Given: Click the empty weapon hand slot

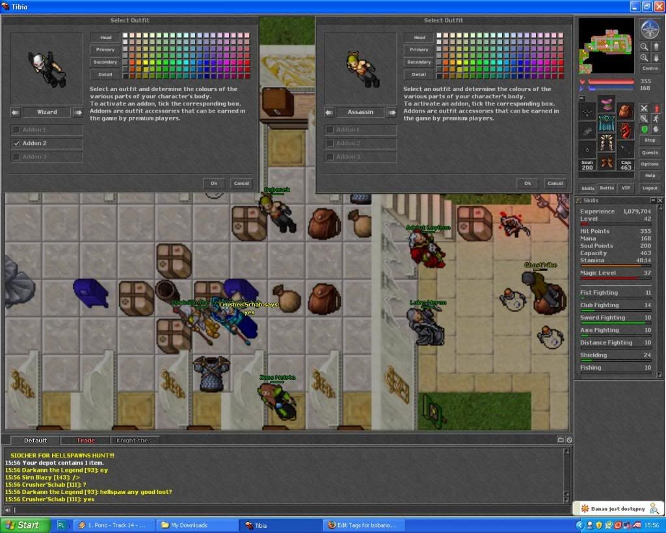Looking at the screenshot, I should point(587,131).
